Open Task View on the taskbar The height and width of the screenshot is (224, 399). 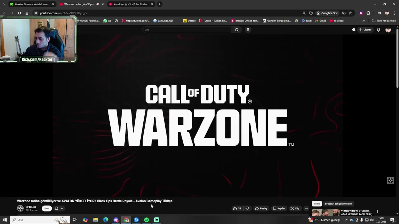tap(75, 220)
